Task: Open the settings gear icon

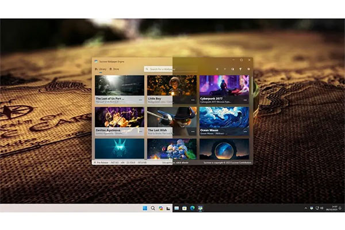Action: pyautogui.click(x=248, y=69)
